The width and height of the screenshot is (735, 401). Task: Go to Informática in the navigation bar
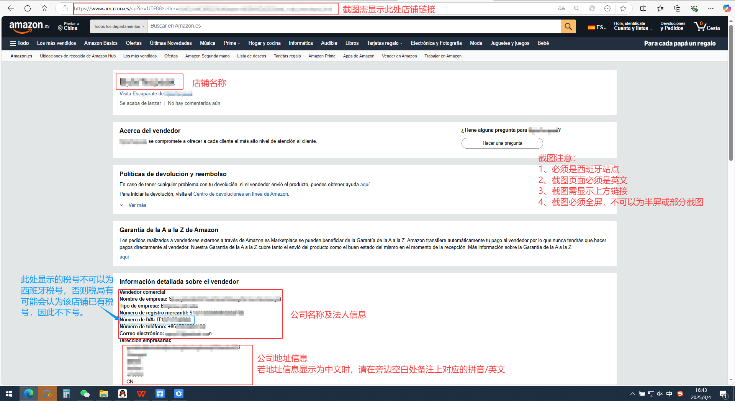pos(300,43)
